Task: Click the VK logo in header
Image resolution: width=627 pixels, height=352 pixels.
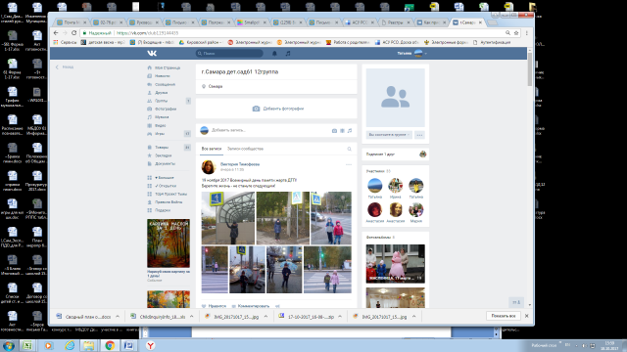Action: click(152, 53)
